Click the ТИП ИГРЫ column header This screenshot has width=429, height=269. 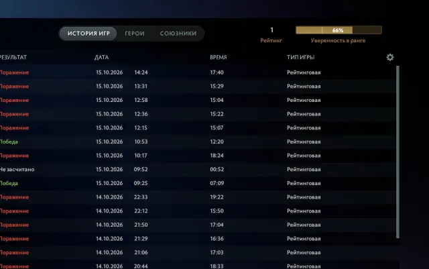[300, 57]
